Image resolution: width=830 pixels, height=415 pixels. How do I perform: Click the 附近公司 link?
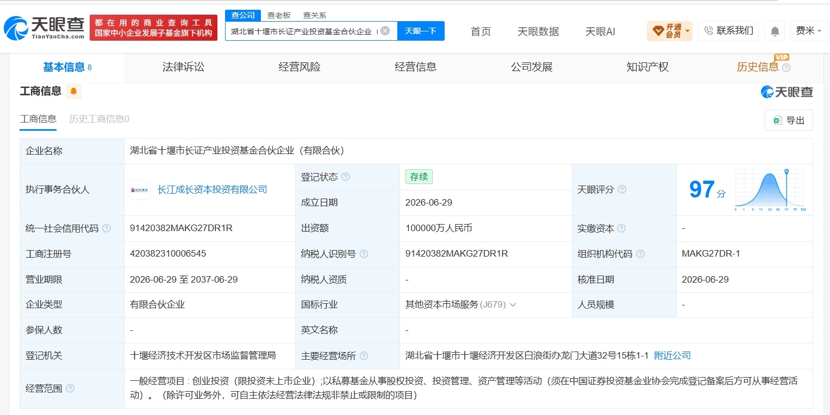[x=672, y=356]
